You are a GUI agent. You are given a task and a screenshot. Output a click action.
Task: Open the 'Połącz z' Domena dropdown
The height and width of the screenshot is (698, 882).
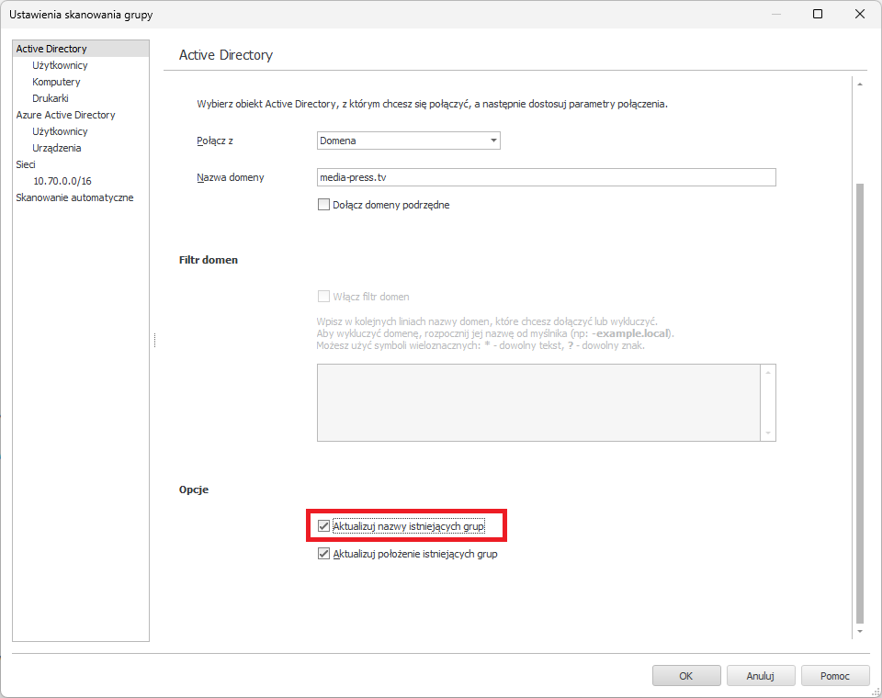pos(408,141)
